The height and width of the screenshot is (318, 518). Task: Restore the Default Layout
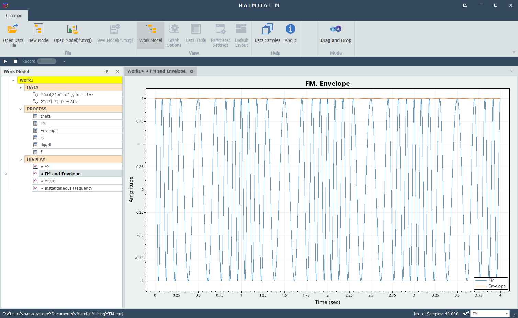point(241,35)
